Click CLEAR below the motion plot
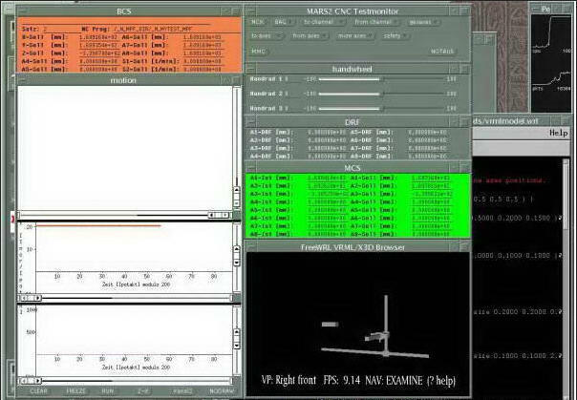The height and width of the screenshot is (400, 577). 39,390
